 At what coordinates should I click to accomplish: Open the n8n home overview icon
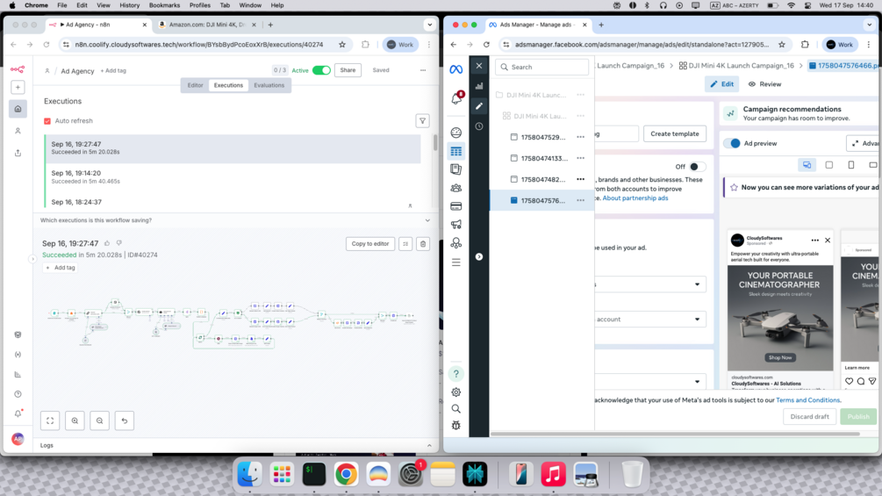tap(18, 109)
